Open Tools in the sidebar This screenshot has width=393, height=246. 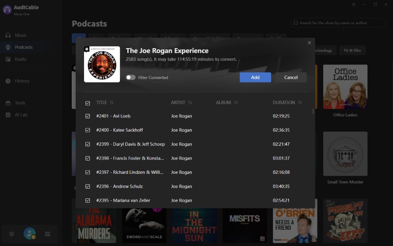point(20,103)
